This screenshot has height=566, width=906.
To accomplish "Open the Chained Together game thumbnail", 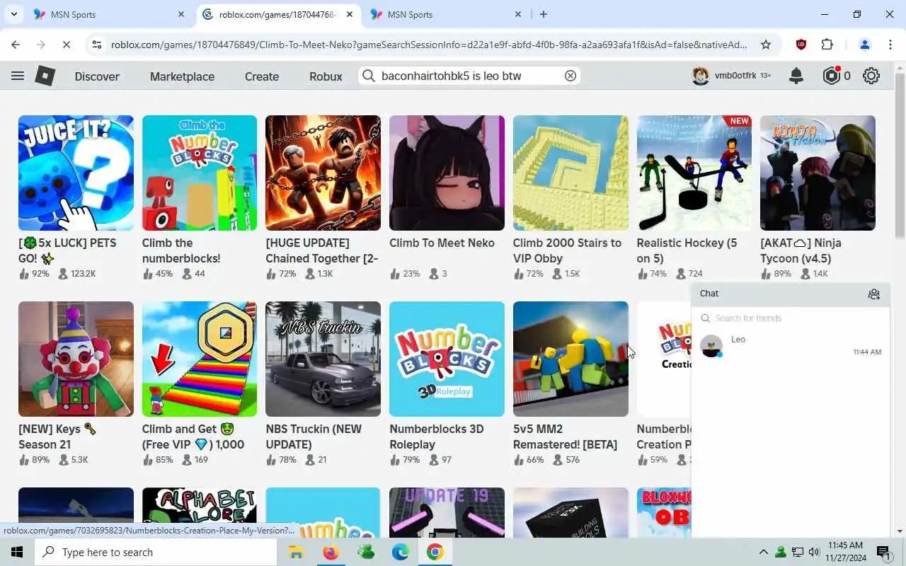I will click(x=323, y=173).
